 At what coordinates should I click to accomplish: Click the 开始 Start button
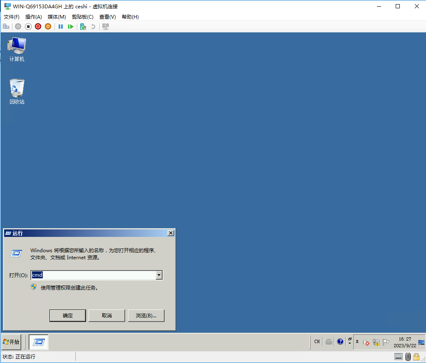point(11,342)
